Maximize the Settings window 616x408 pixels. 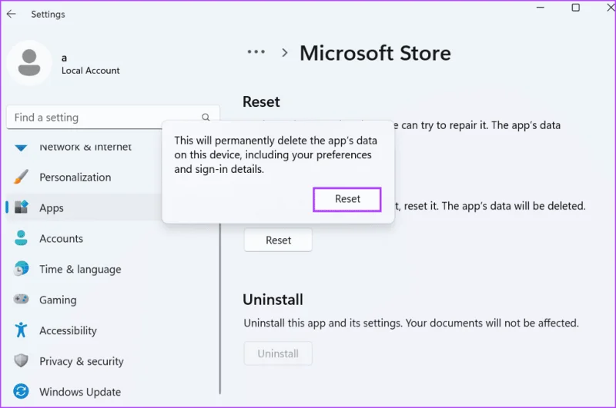click(575, 8)
